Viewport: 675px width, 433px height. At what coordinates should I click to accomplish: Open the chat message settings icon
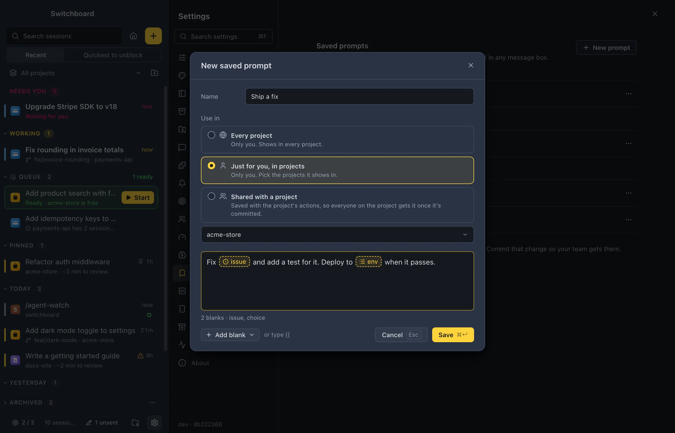coord(182,147)
